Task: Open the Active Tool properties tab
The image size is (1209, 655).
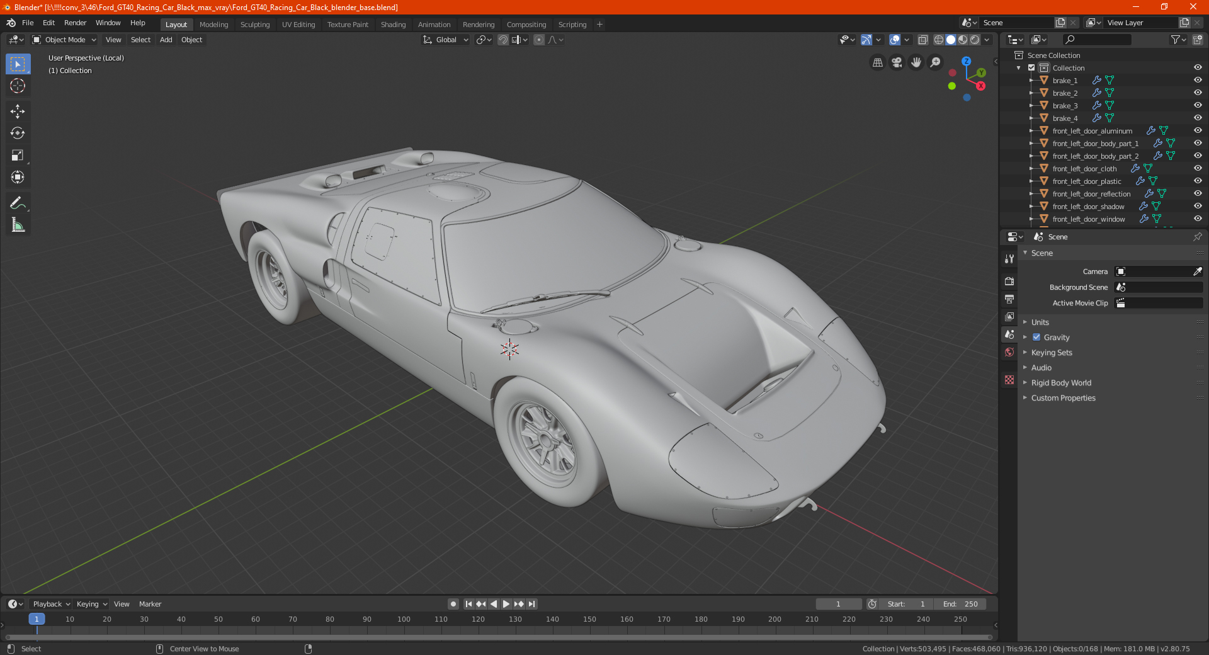Action: (1009, 258)
